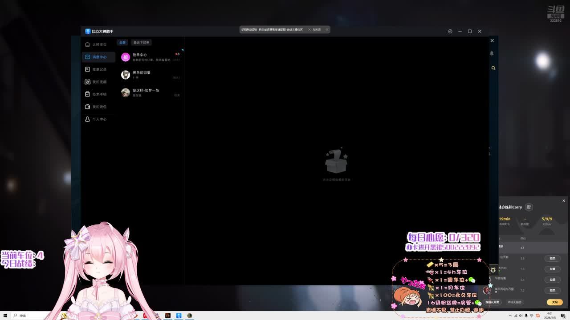This screenshot has width=570, height=320.
Task: Open 接单记录 order records page
Action: click(x=98, y=69)
